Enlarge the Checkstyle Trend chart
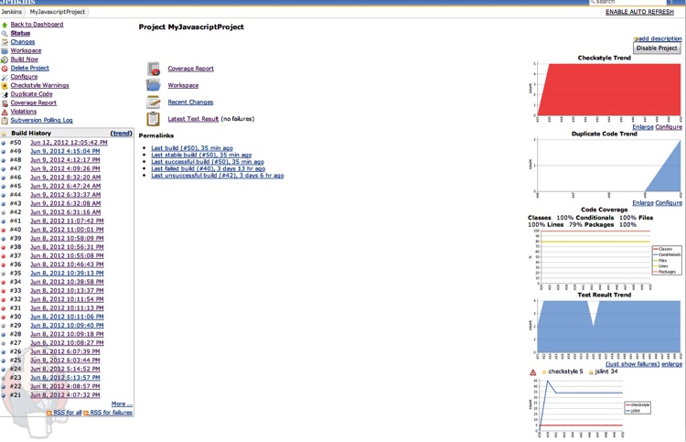 coord(643,127)
